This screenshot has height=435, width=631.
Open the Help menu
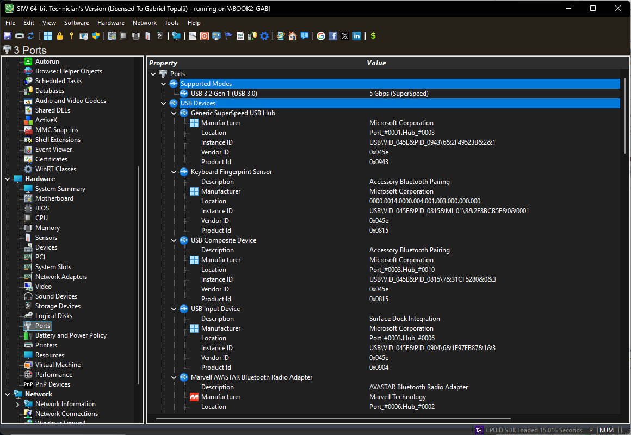click(194, 23)
